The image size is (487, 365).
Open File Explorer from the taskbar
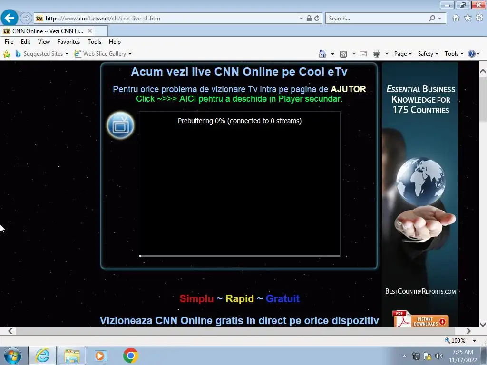pos(72,355)
